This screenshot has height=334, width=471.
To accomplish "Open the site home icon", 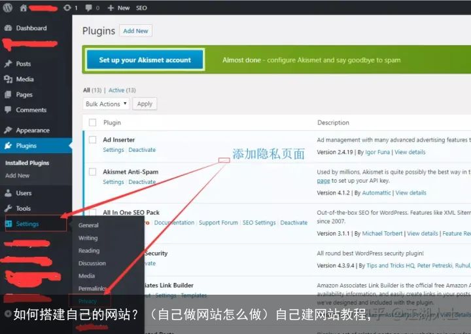I will tap(24, 8).
